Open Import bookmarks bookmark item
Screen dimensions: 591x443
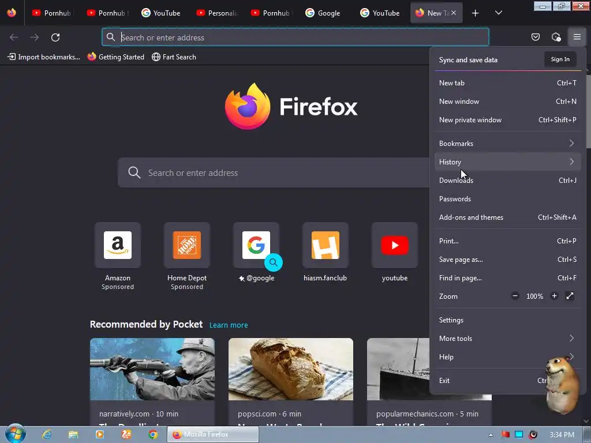[x=44, y=57]
